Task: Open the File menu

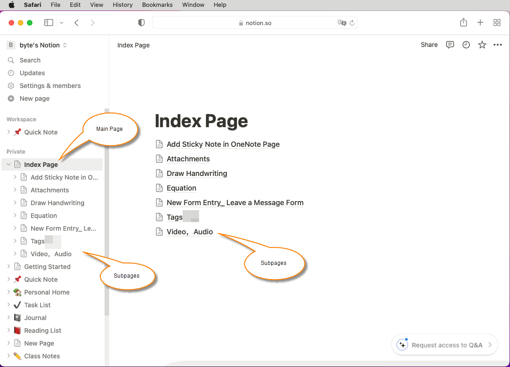Action: point(56,5)
